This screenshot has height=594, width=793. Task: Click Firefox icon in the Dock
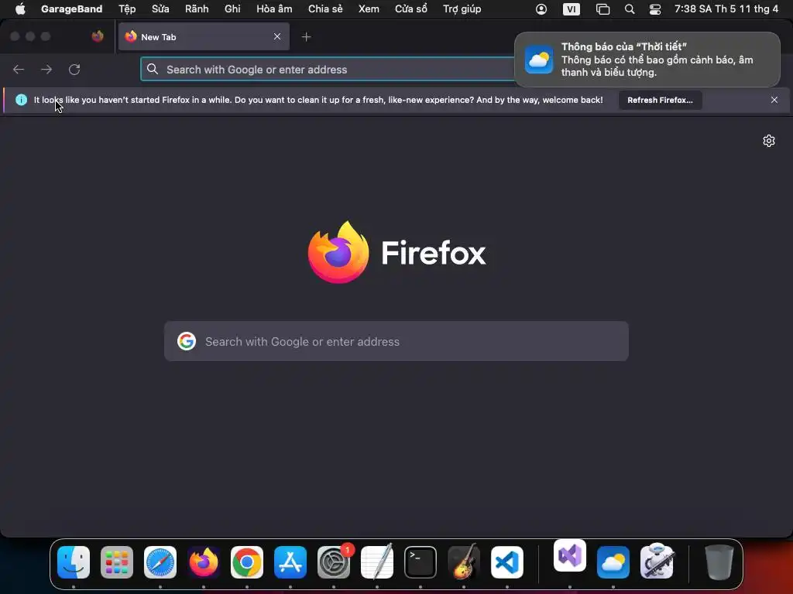pyautogui.click(x=204, y=562)
